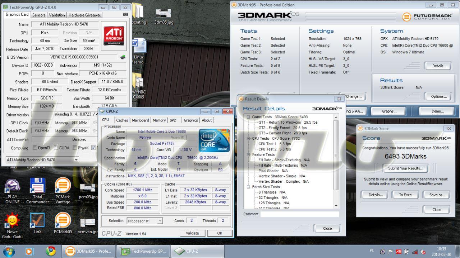Switch to the Validation tab in GPU-Z
This screenshot has height=258, width=460.
pyautogui.click(x=57, y=15)
